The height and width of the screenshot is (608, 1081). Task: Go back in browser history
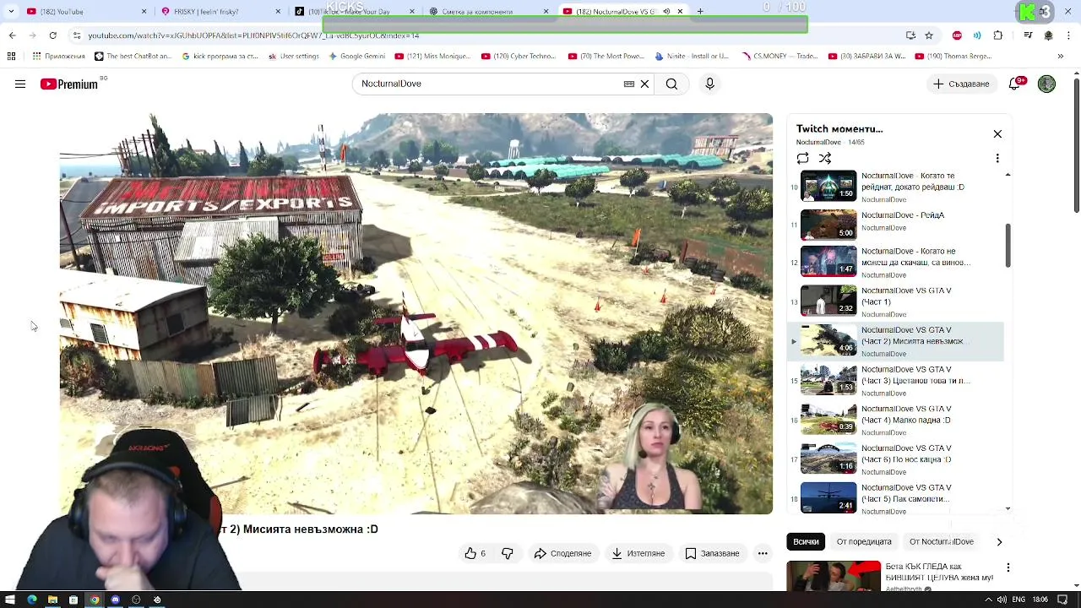tap(12, 35)
